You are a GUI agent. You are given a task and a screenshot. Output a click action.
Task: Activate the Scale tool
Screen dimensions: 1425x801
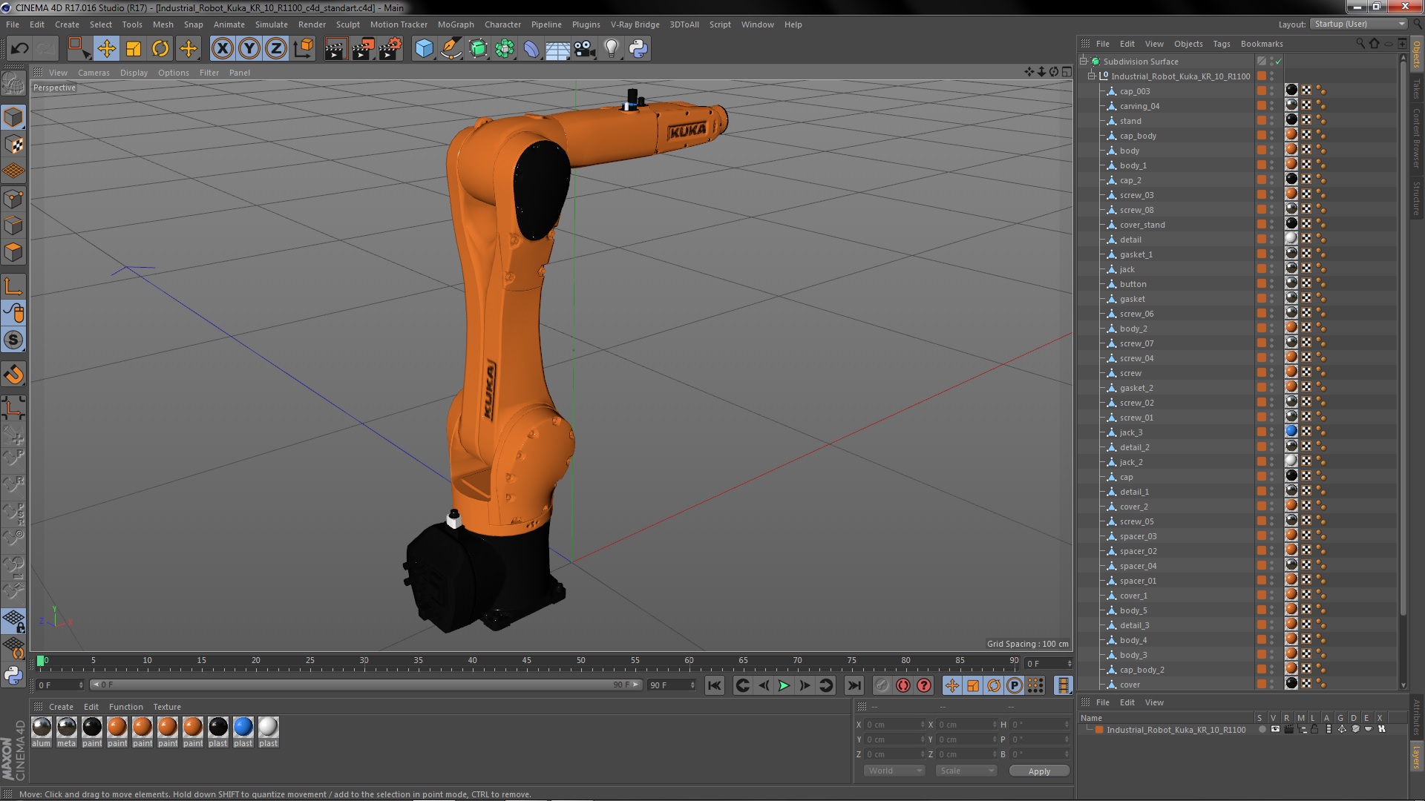[134, 49]
